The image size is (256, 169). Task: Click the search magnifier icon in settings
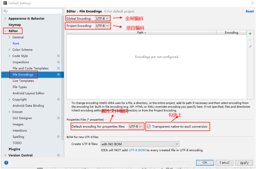tap(6, 11)
